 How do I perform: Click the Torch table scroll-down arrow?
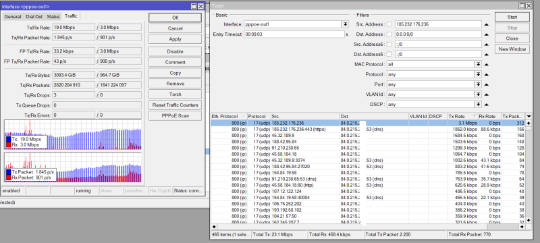point(529,220)
